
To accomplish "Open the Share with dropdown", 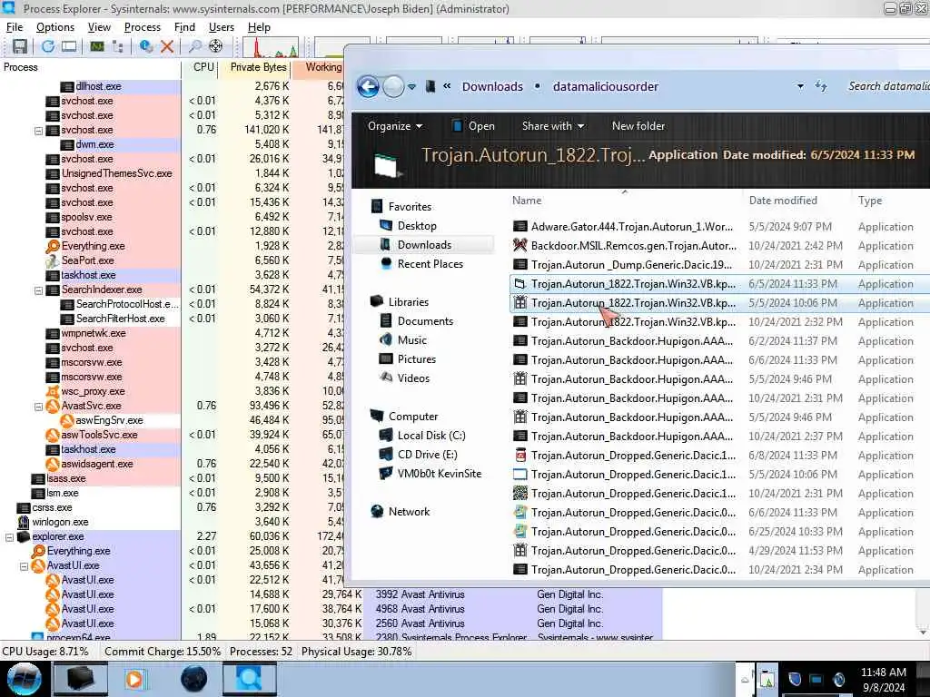I will (553, 126).
